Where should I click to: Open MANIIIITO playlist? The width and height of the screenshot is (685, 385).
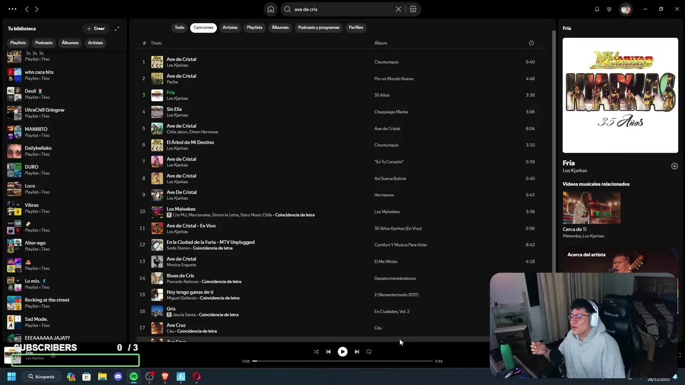[x=64, y=132]
